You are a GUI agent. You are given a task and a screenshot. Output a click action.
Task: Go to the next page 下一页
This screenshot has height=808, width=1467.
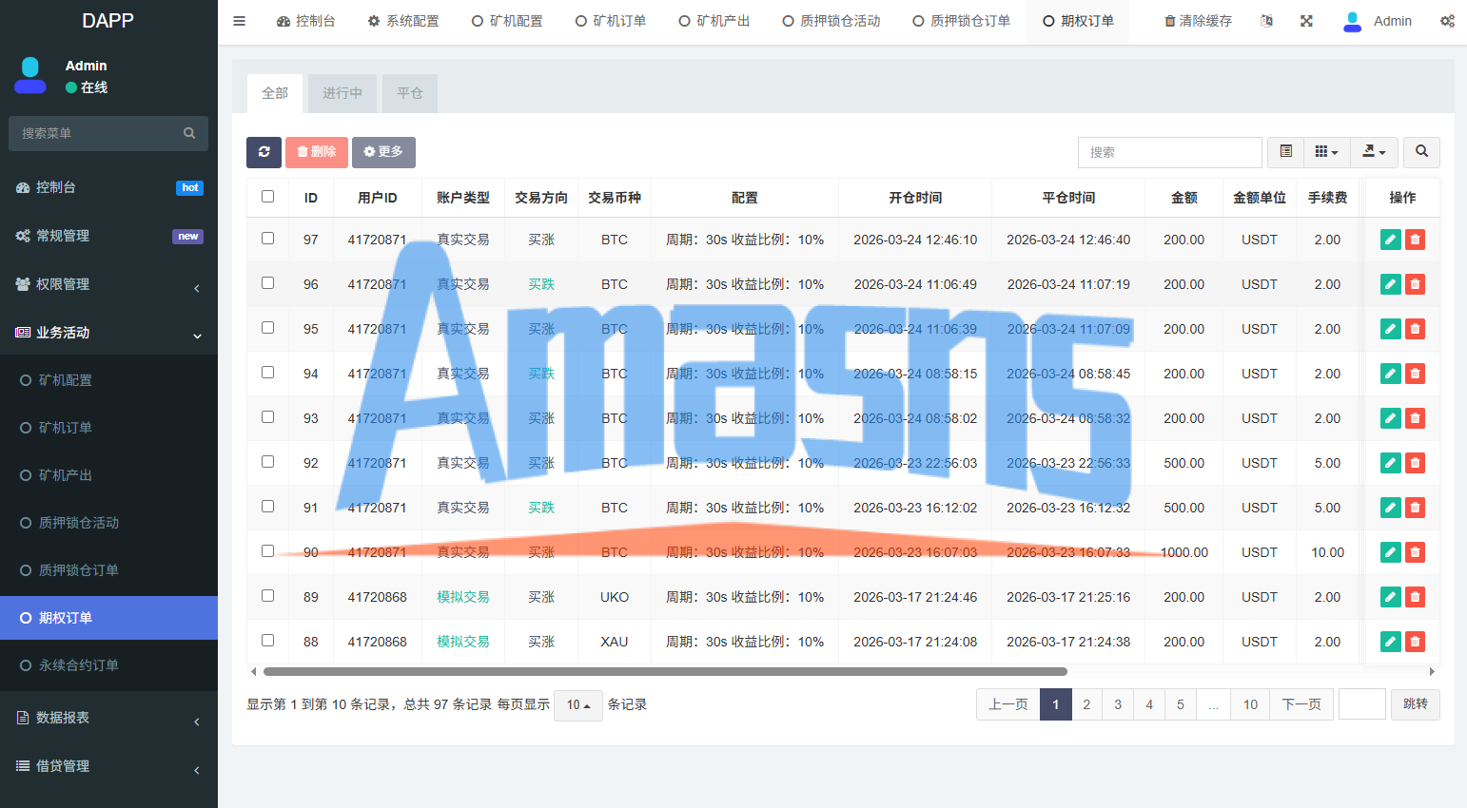(x=1301, y=704)
